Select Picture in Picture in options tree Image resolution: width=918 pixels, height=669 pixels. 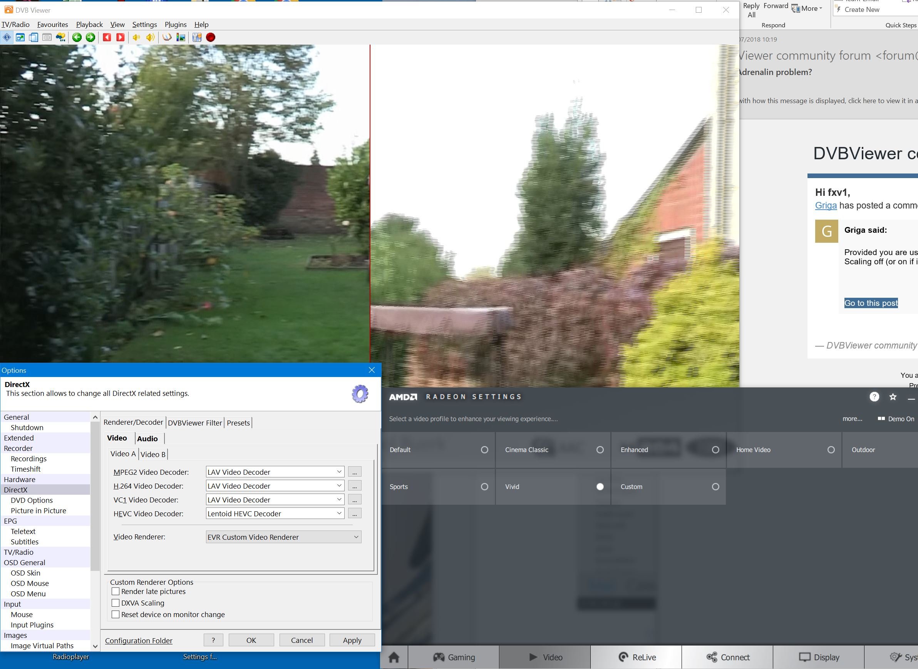tap(38, 511)
